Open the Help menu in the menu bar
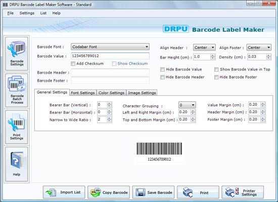The height and width of the screenshot is (202, 278). pos(57,13)
